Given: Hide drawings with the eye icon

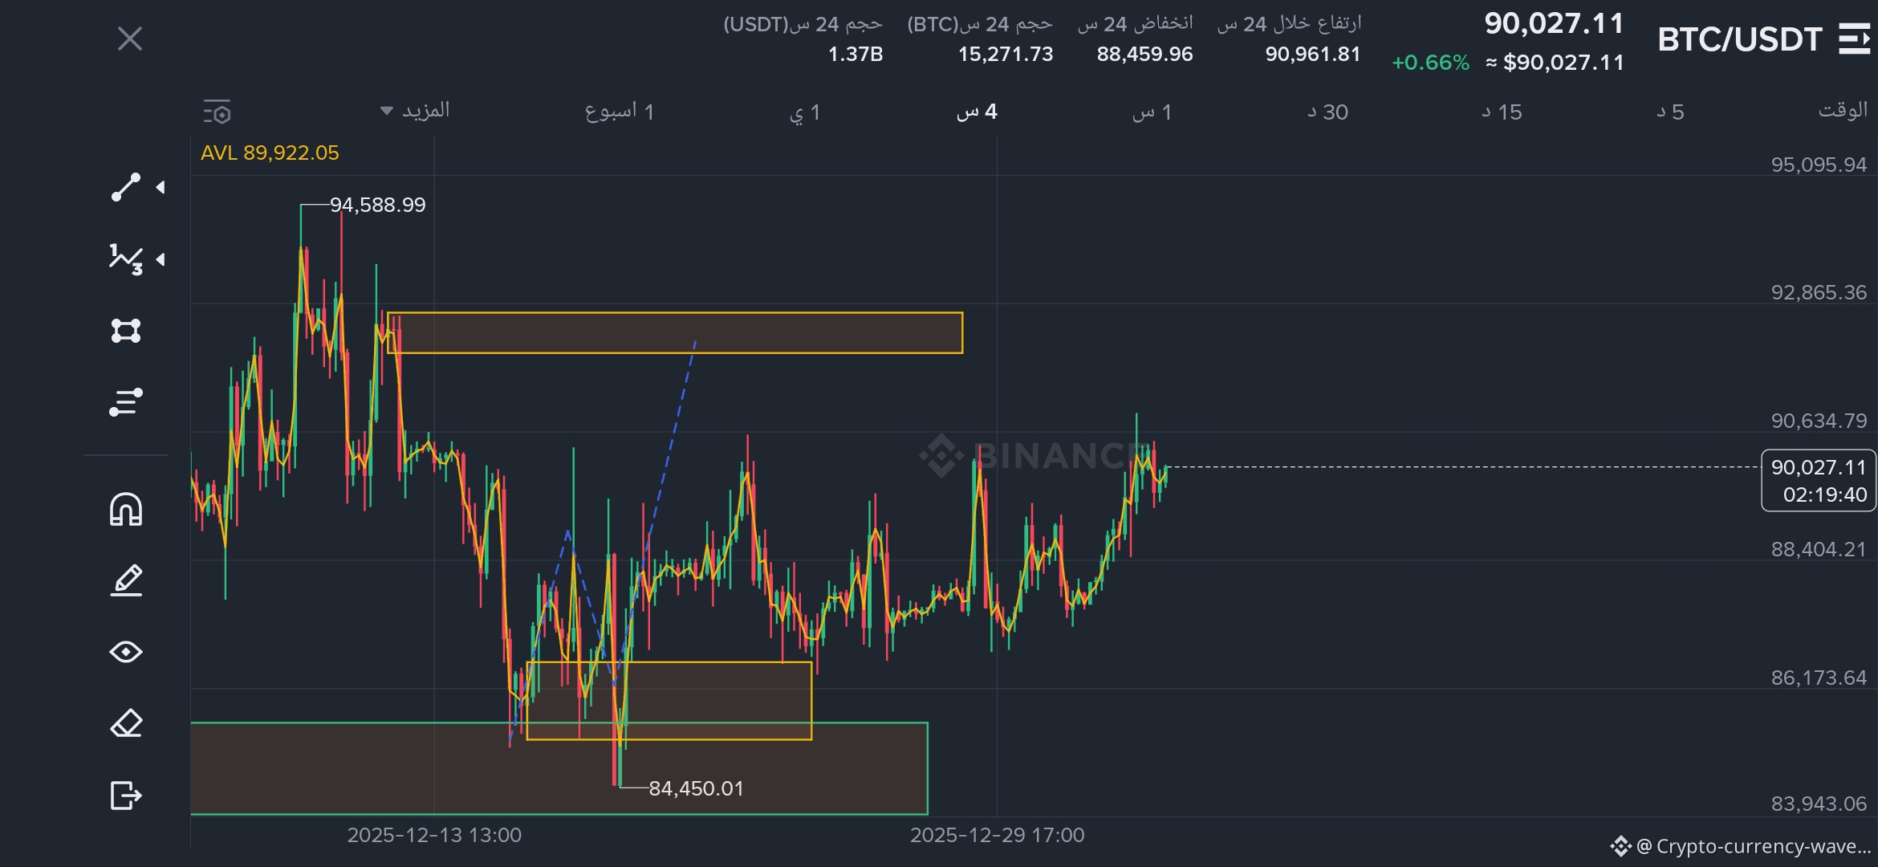Looking at the screenshot, I should 125,652.
